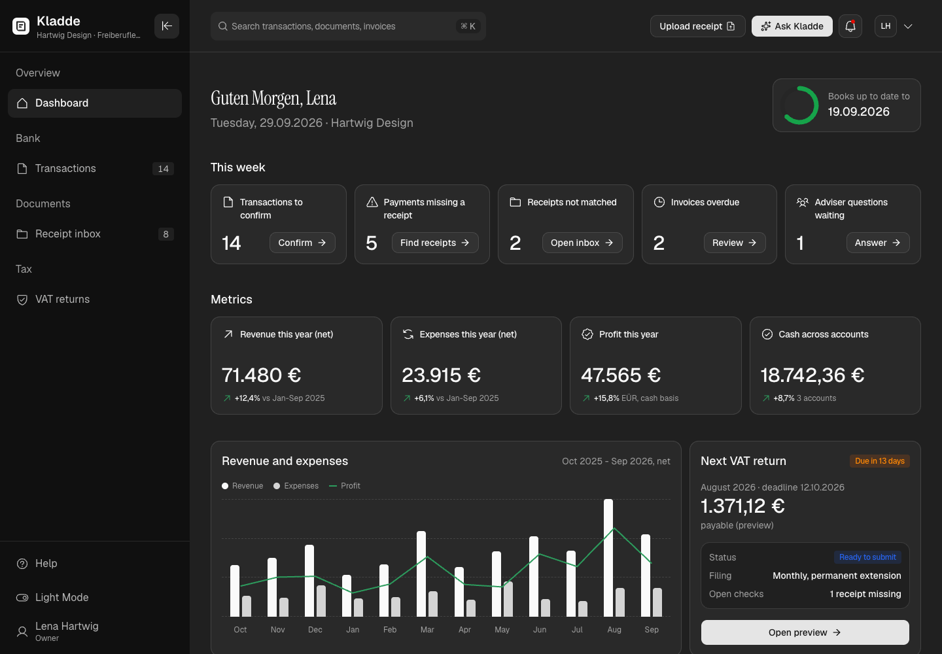Confirm the 14 pending transactions
Image resolution: width=942 pixels, height=654 pixels.
(x=302, y=243)
